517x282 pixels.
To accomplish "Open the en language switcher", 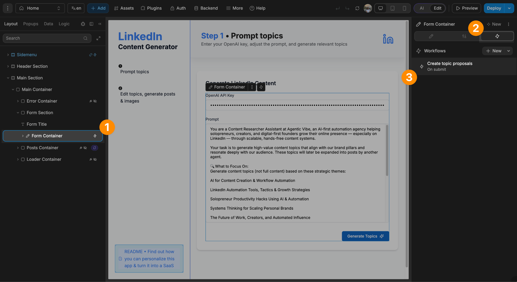I will (x=76, y=8).
